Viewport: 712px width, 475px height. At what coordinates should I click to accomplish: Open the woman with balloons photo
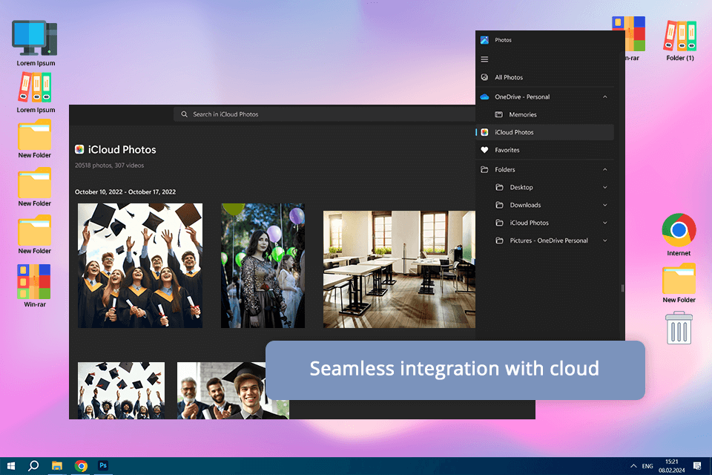tap(263, 266)
